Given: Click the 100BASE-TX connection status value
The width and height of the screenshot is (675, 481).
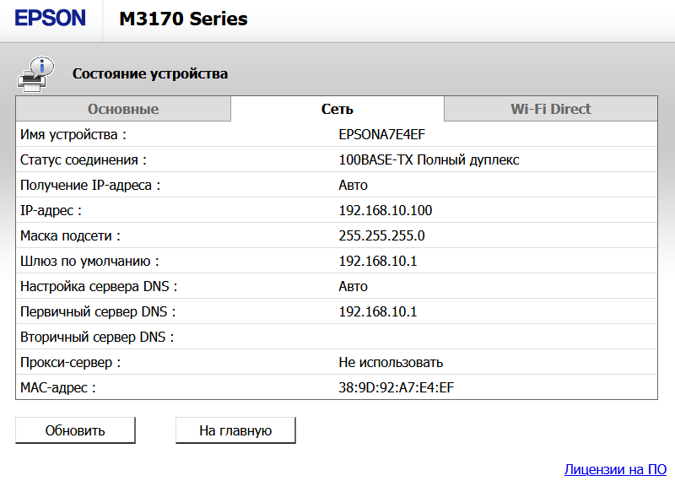Looking at the screenshot, I should 429,159.
